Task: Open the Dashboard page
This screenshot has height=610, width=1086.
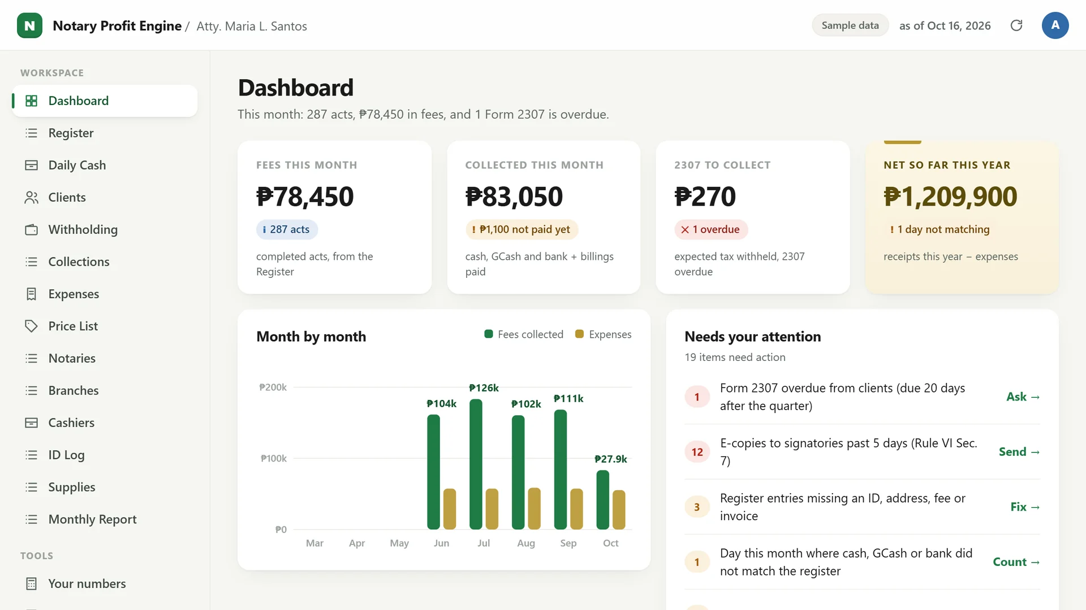Action: 105,101
